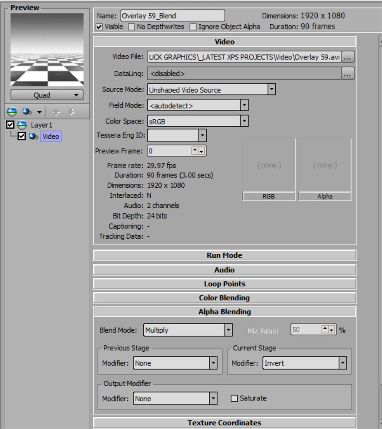Select the Video item in layer tree

51,136
